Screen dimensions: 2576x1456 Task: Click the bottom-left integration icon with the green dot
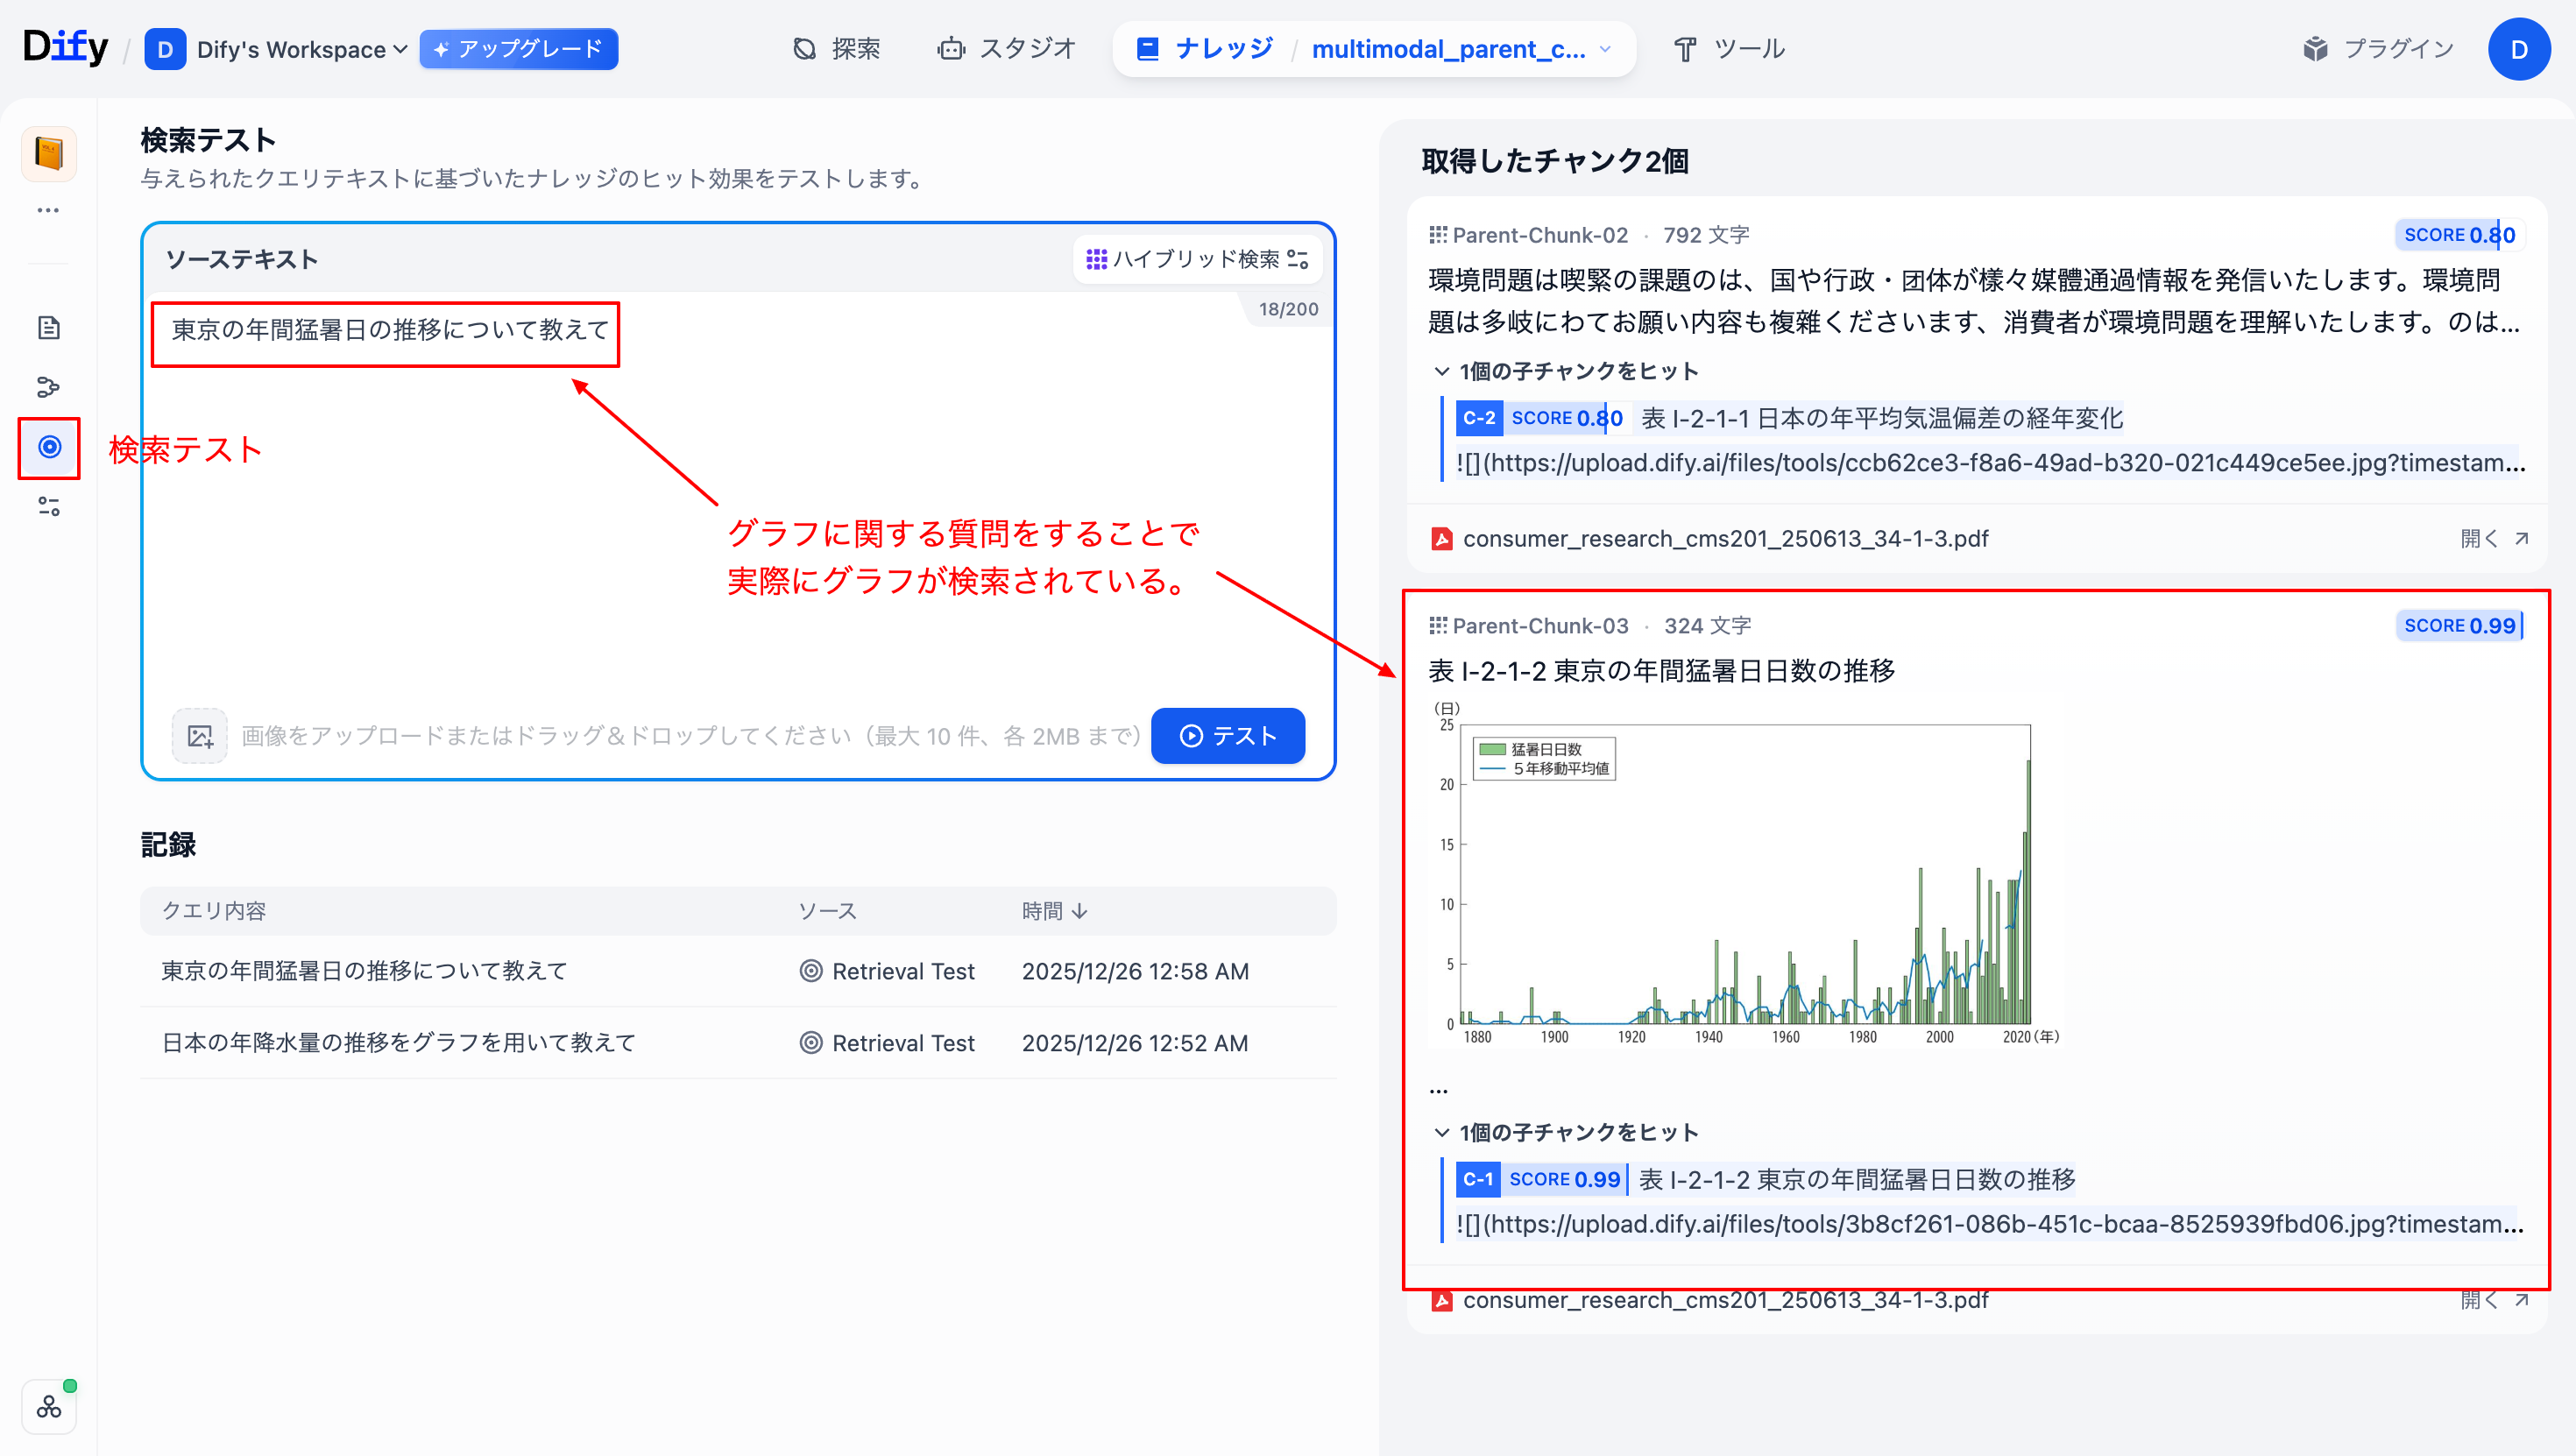49,1407
